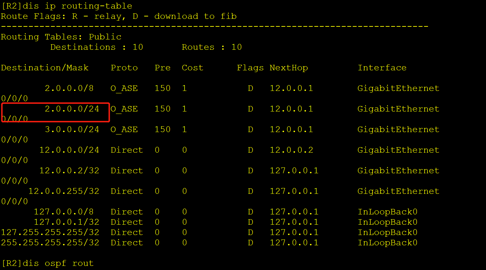Click next hop 12.0.0.1 in the 2.0.0.0/8 row
This screenshot has width=486, height=270.
coord(291,88)
